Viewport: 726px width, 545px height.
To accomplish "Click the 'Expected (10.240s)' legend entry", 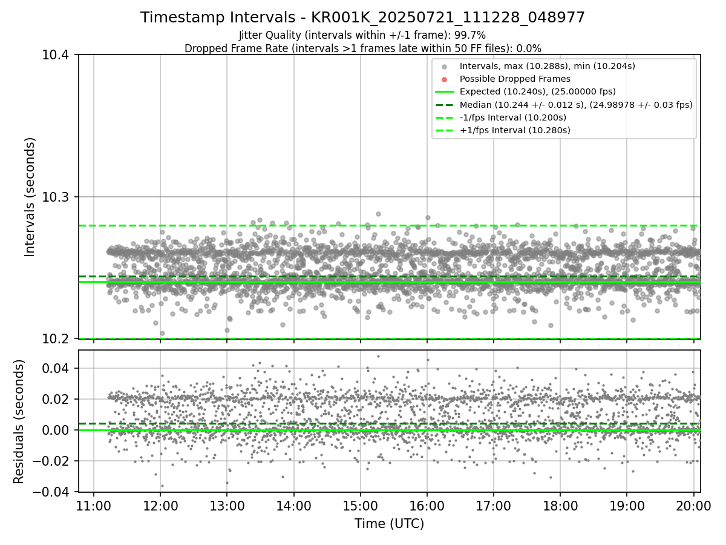I will click(x=538, y=91).
